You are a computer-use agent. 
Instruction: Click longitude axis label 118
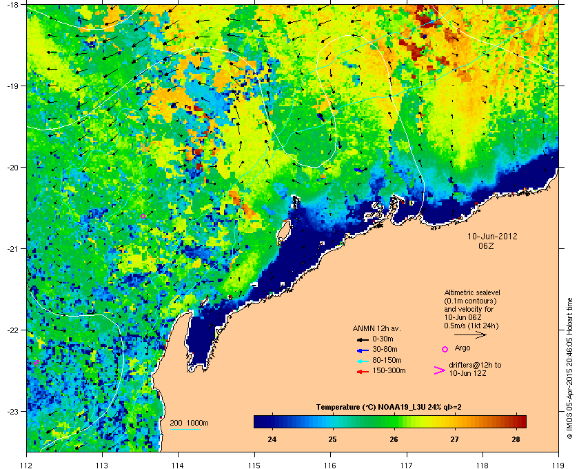pos(482,465)
